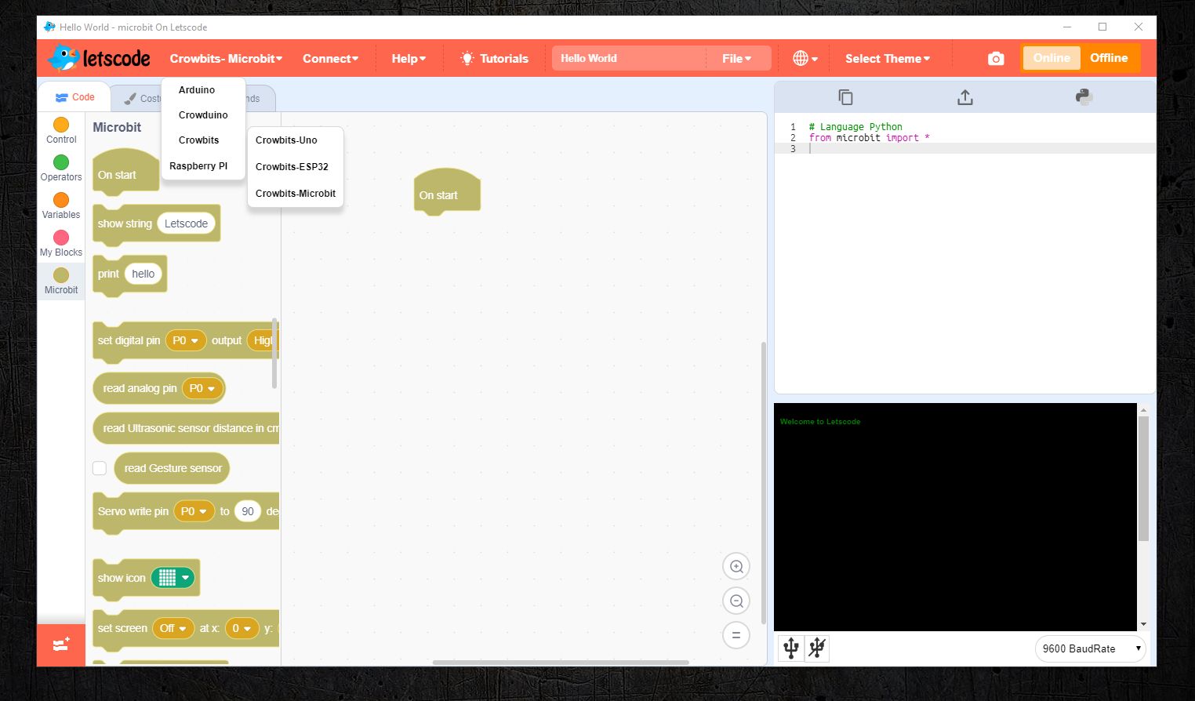This screenshot has width=1195, height=701.
Task: Click the On start block on the canvas
Action: point(446,192)
